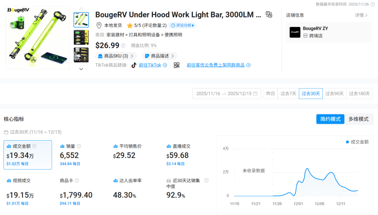Expand the 商品SKU (3) section
The height and width of the screenshot is (215, 378).
pyautogui.click(x=115, y=56)
